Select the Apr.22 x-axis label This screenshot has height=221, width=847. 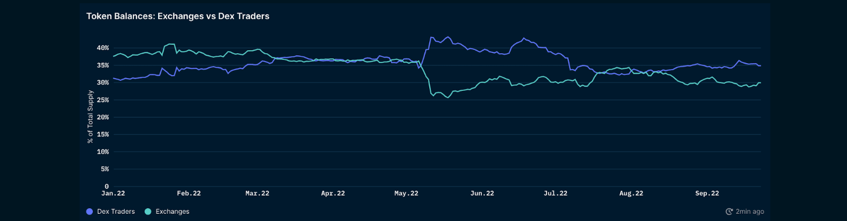coord(333,194)
